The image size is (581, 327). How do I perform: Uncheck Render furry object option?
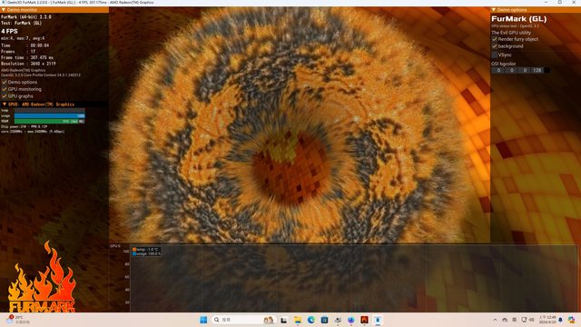pyautogui.click(x=494, y=39)
